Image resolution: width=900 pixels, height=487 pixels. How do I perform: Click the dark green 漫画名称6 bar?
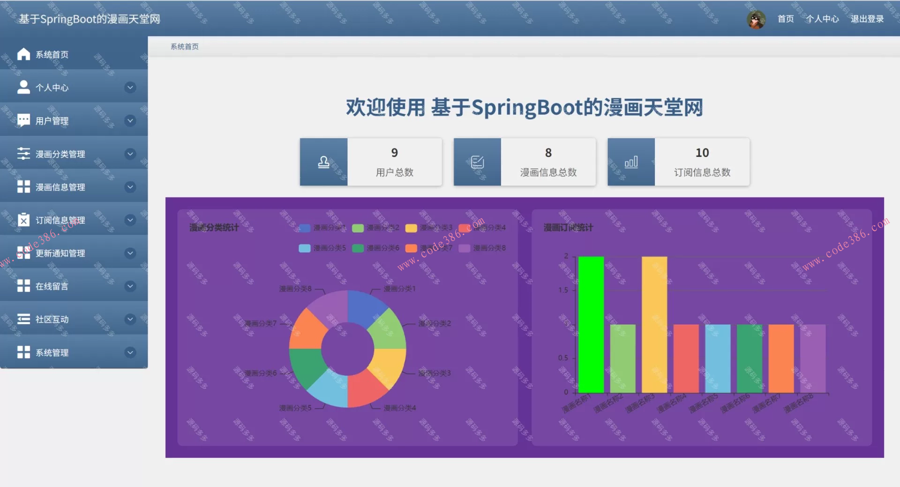(749, 358)
